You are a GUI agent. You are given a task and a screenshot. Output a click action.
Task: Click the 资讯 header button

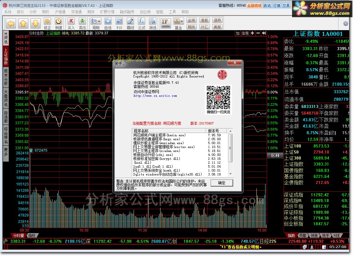pos(267,6)
